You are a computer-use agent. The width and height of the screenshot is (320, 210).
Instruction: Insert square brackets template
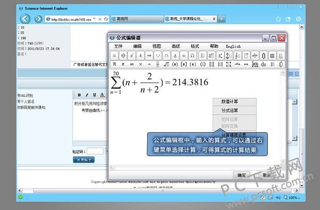[183, 64]
